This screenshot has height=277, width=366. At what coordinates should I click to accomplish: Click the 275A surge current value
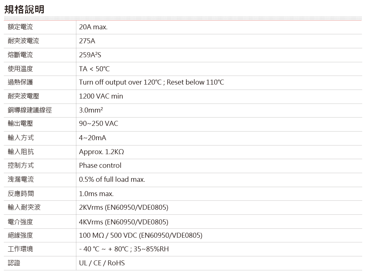(x=87, y=41)
